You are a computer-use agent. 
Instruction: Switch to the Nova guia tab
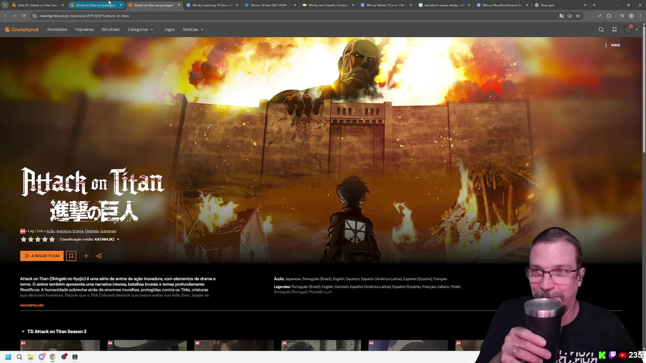(560, 5)
